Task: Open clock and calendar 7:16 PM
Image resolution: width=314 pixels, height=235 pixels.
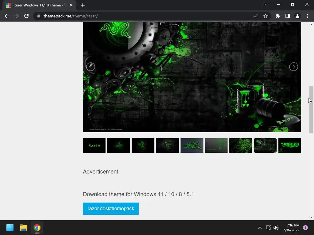Action: click(x=291, y=228)
